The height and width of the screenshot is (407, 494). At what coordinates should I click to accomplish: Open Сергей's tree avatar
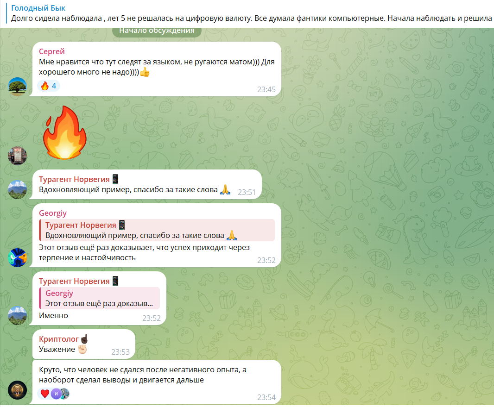(x=17, y=87)
